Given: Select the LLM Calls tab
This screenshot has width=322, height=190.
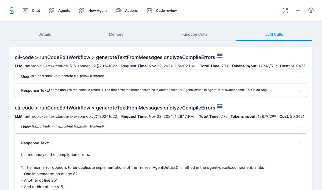Looking at the screenshot, I should pos(274,34).
